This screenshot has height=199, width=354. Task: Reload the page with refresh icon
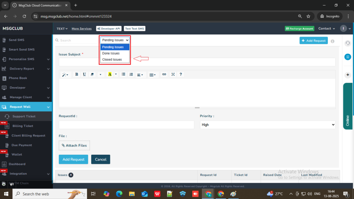point(25,16)
